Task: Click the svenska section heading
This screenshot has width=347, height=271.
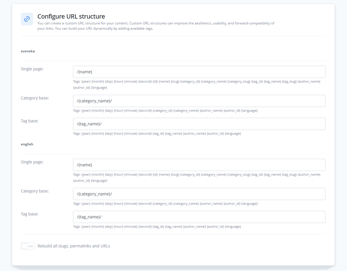Action: 28,51
